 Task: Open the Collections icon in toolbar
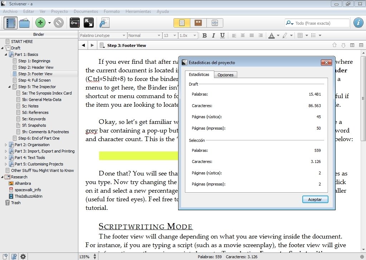[x=24, y=23]
